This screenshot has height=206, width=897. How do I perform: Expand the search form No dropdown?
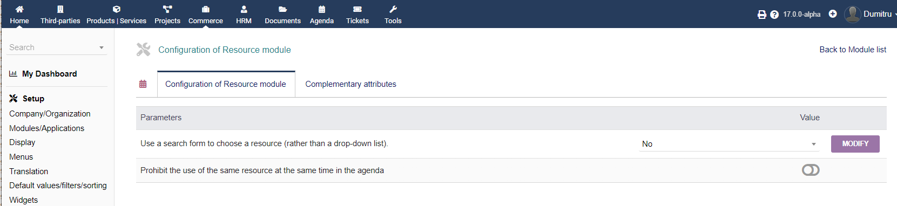[729, 144]
